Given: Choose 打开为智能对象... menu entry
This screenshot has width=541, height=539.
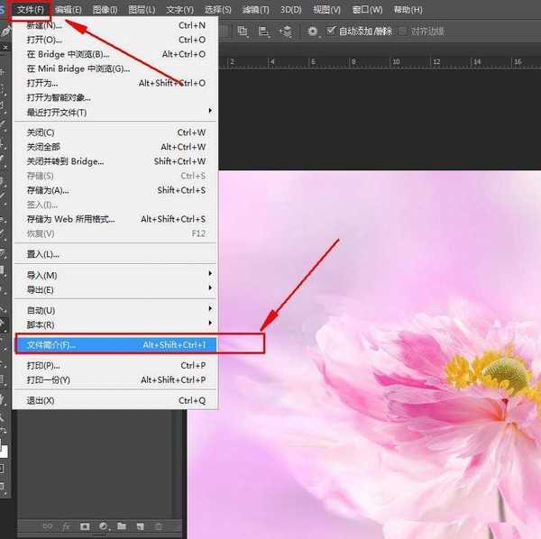Looking at the screenshot, I should pyautogui.click(x=115, y=97).
